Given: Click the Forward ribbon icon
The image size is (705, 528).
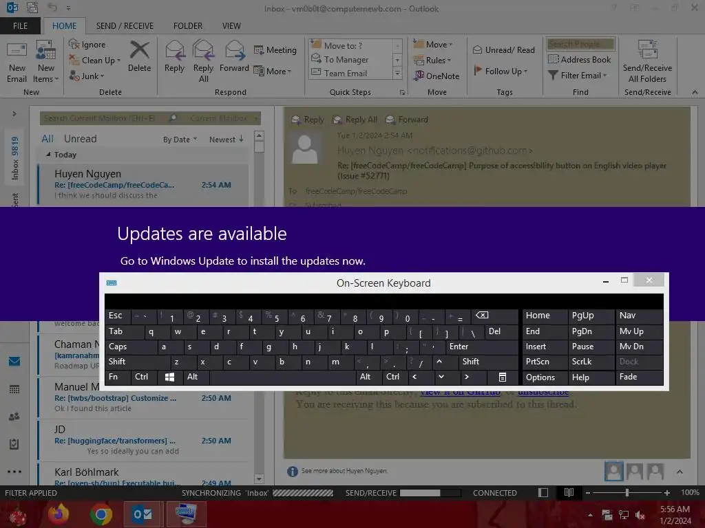Looking at the screenshot, I should [x=234, y=49].
